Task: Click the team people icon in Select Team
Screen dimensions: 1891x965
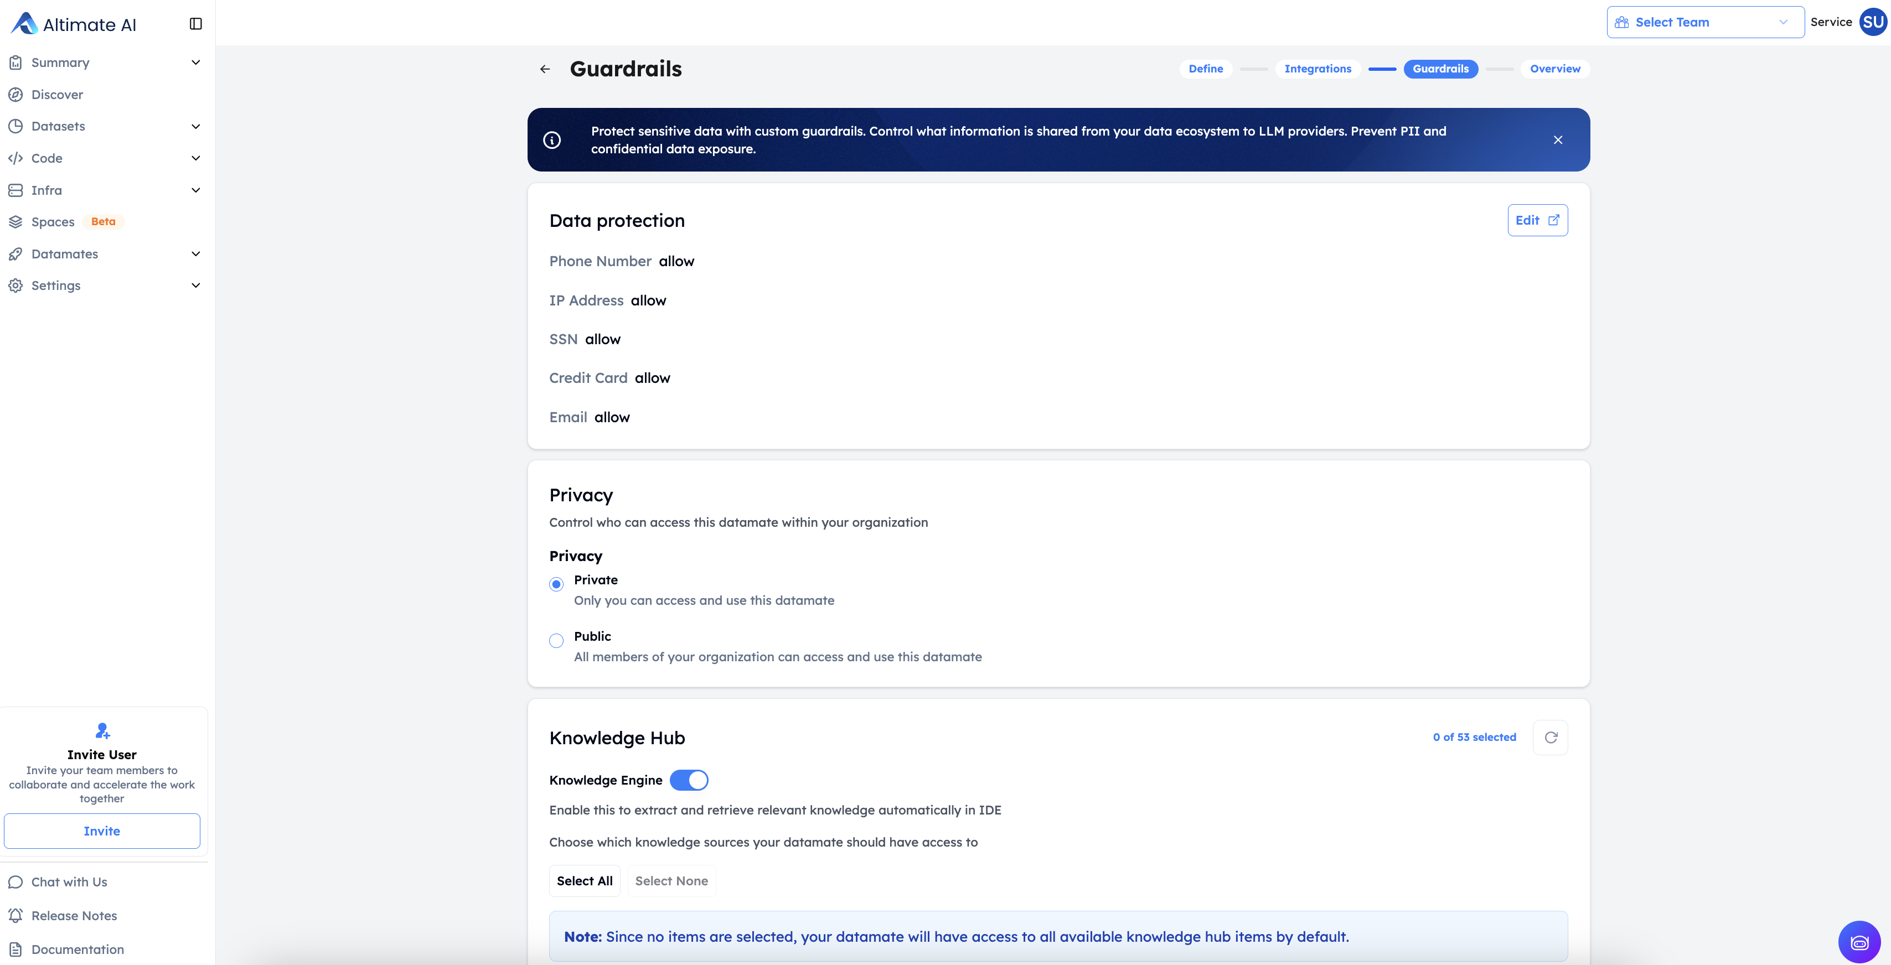Action: pyautogui.click(x=1621, y=23)
